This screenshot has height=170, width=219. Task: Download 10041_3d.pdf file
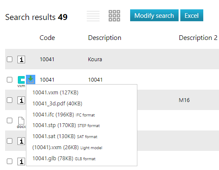click(x=57, y=104)
